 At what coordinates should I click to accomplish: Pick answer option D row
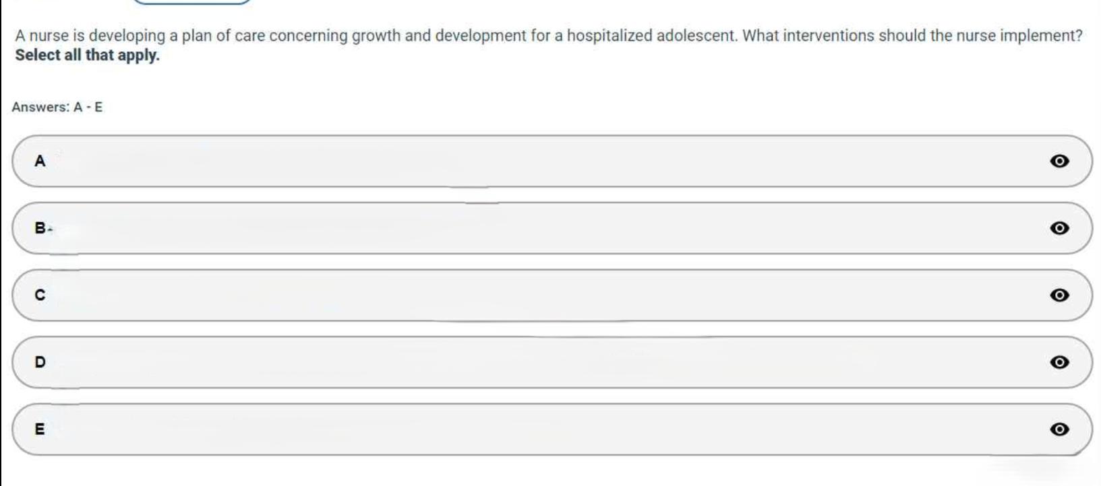pos(539,362)
